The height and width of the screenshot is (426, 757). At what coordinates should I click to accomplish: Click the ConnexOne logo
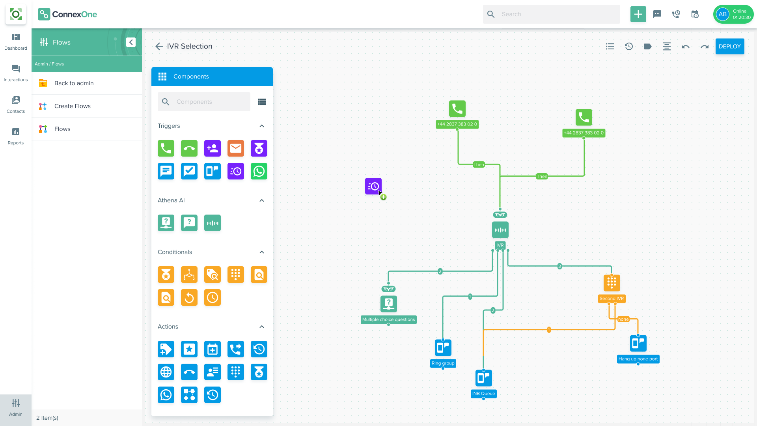click(67, 14)
